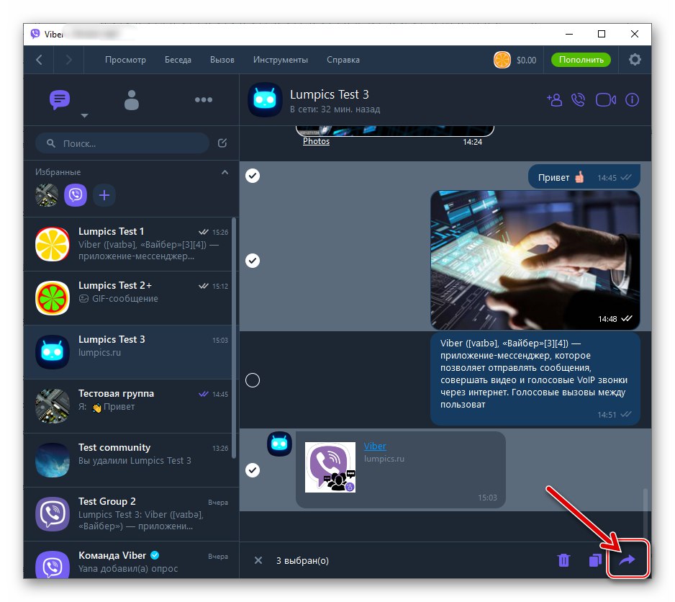Click the $0.00 balance text
The width and height of the screenshot is (675, 602).
(x=526, y=60)
